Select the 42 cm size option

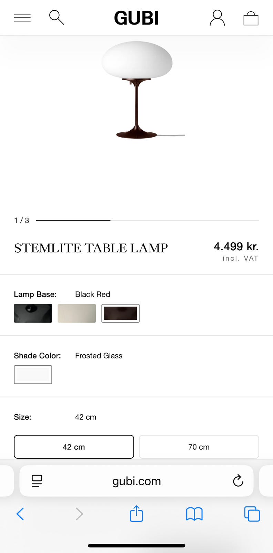tap(74, 447)
